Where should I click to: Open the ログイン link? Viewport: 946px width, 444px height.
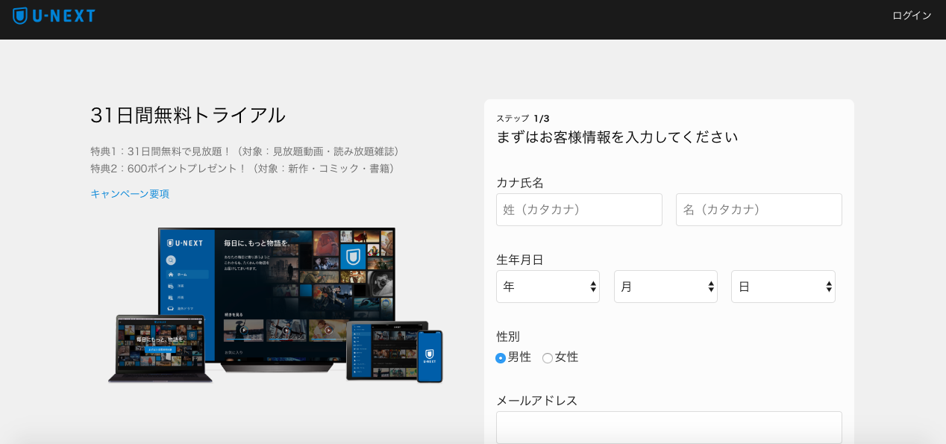point(912,16)
